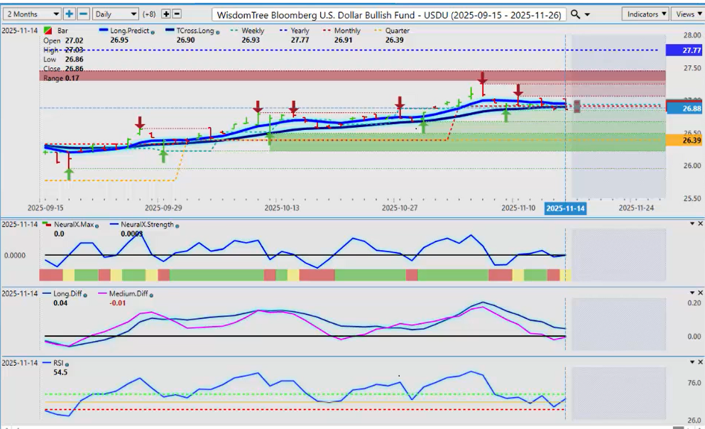The image size is (705, 429).
Task: Click the Bar chart type icon in legend
Action: 47,31
